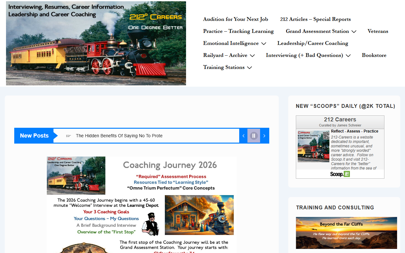Click Curated by James Schreier link

point(340,125)
